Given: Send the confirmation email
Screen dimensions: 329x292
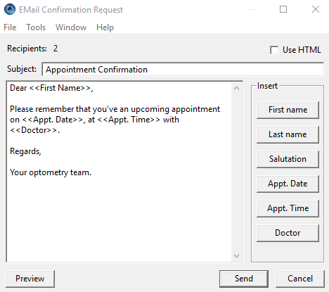Looking at the screenshot, I should pyautogui.click(x=244, y=279).
